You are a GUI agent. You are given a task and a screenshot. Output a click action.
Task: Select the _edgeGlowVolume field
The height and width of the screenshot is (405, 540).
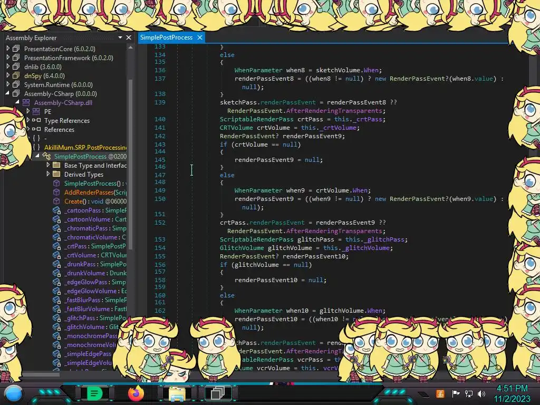(x=95, y=291)
